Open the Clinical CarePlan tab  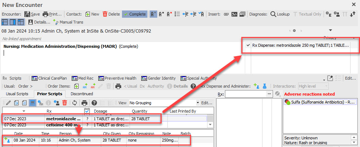point(49,78)
